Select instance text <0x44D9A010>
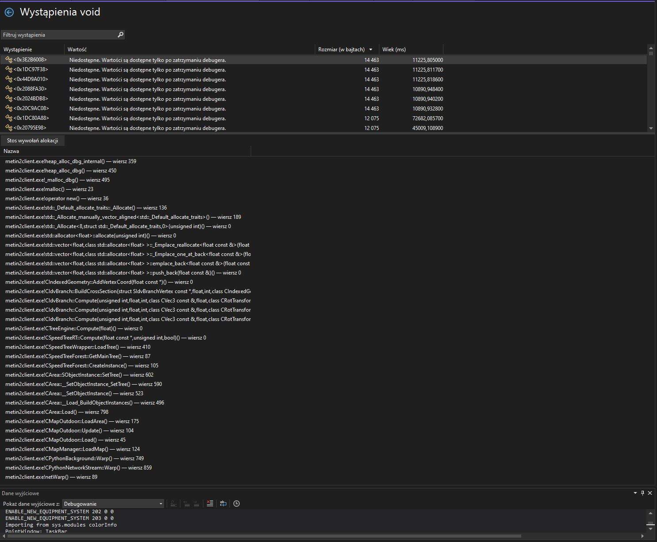The width and height of the screenshot is (657, 542). (x=31, y=79)
